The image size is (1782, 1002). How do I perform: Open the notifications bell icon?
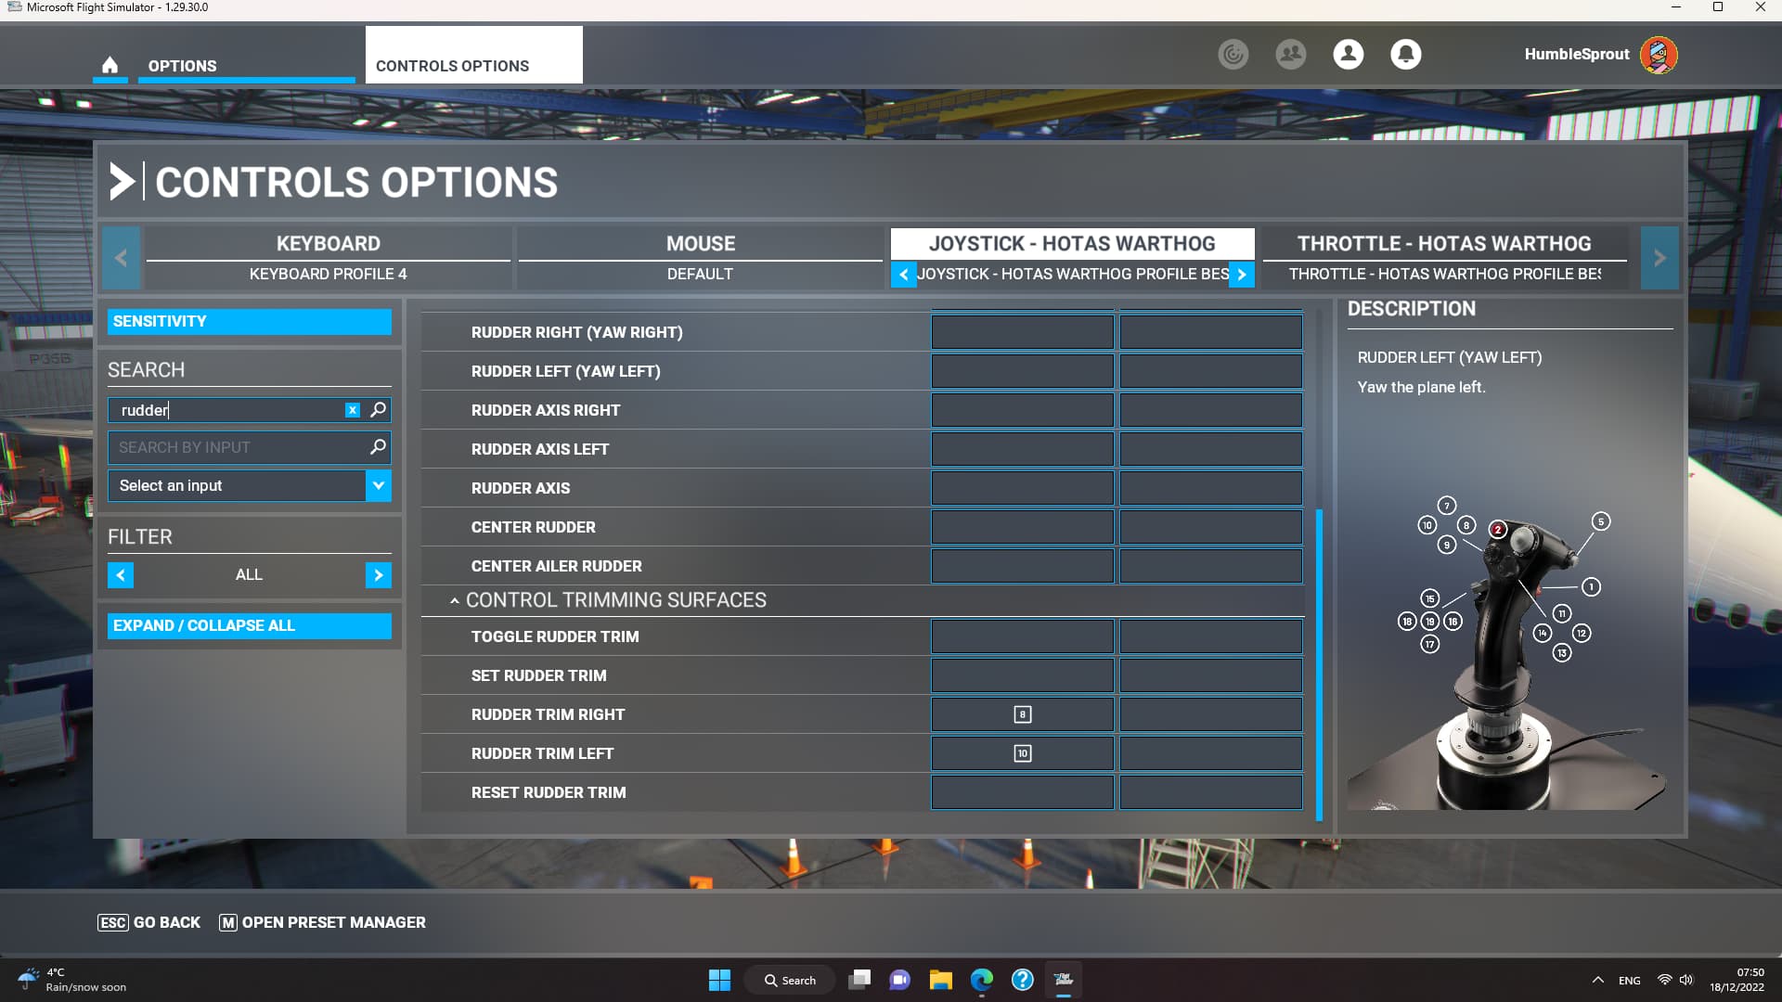[1405, 55]
